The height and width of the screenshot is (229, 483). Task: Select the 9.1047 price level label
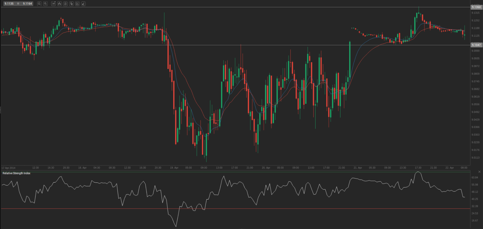click(x=476, y=45)
